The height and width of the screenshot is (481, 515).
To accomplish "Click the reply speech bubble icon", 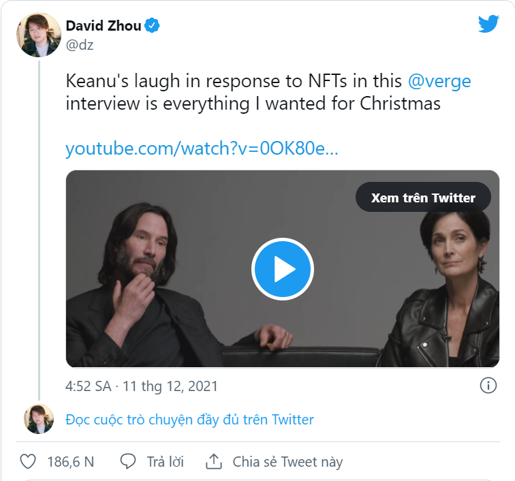I will (x=128, y=461).
